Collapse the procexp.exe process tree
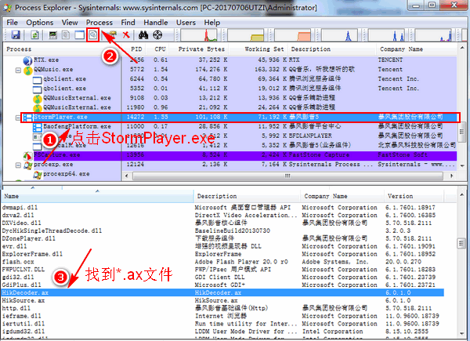 pos(18,165)
